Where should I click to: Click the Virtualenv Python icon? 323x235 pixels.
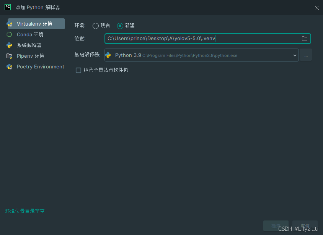(x=10, y=24)
